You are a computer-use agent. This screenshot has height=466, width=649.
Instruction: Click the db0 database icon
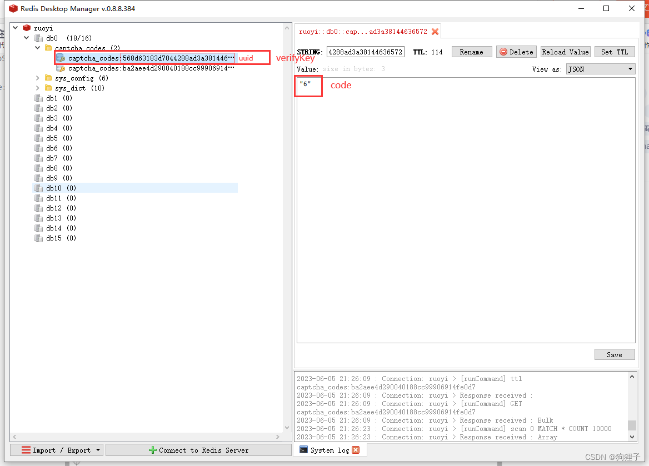38,38
